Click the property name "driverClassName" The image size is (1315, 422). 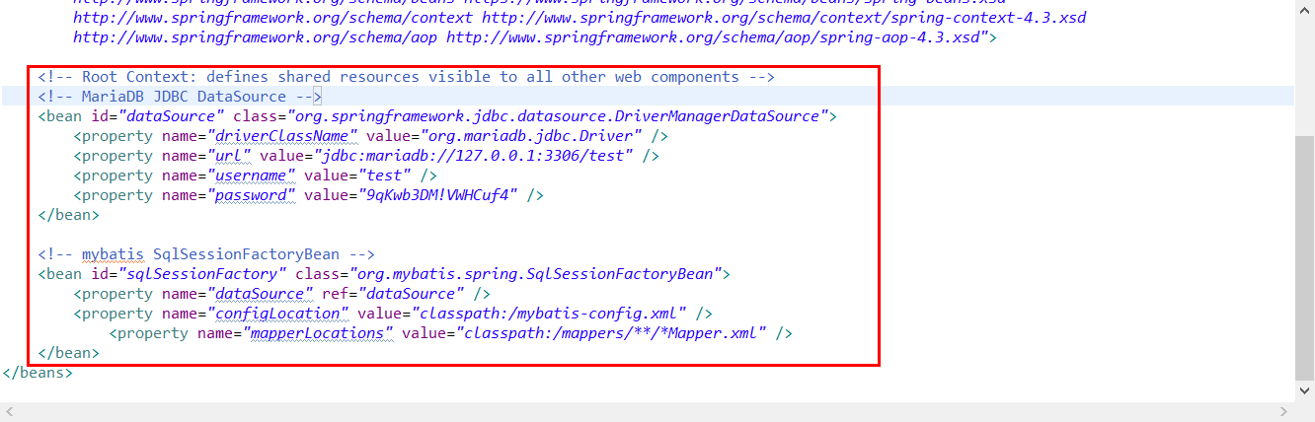(x=286, y=136)
